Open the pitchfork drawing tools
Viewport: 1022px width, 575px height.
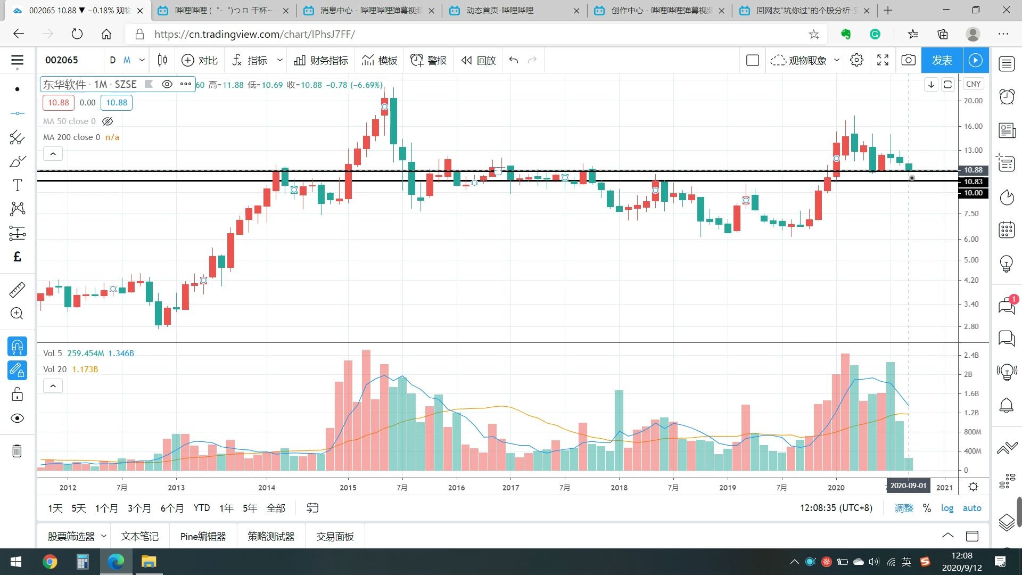pyautogui.click(x=17, y=137)
